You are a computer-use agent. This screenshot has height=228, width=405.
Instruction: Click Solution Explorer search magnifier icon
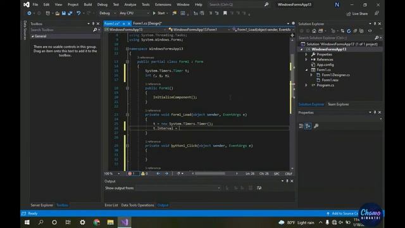point(377,38)
